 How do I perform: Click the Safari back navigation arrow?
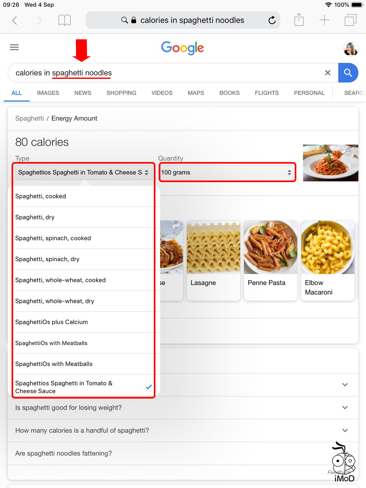(15, 20)
